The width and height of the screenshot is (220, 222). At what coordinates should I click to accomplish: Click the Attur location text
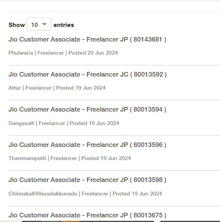coord(15,88)
